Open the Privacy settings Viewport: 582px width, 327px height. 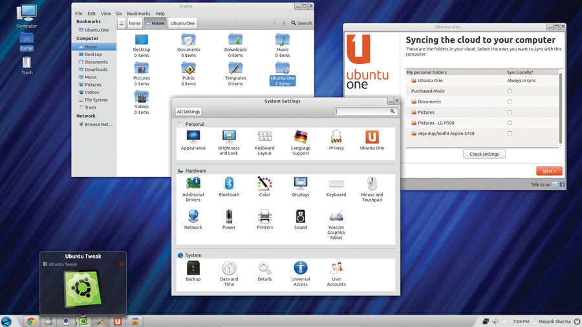coord(336,140)
